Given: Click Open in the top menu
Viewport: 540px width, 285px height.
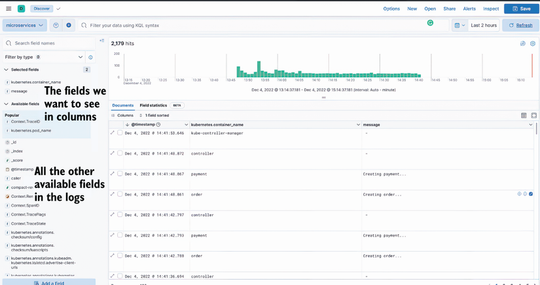Looking at the screenshot, I should 430,8.
